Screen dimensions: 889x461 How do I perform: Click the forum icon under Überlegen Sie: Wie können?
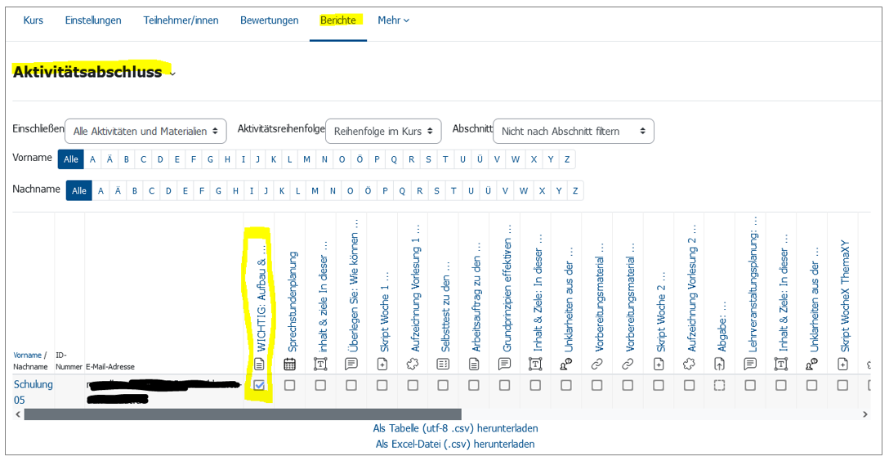[x=351, y=364]
